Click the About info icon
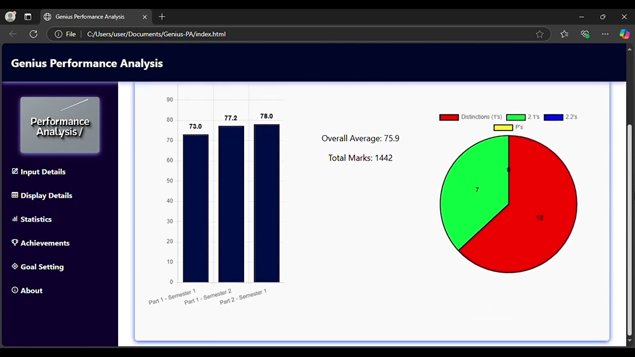This screenshot has height=357, width=635. pos(15,290)
